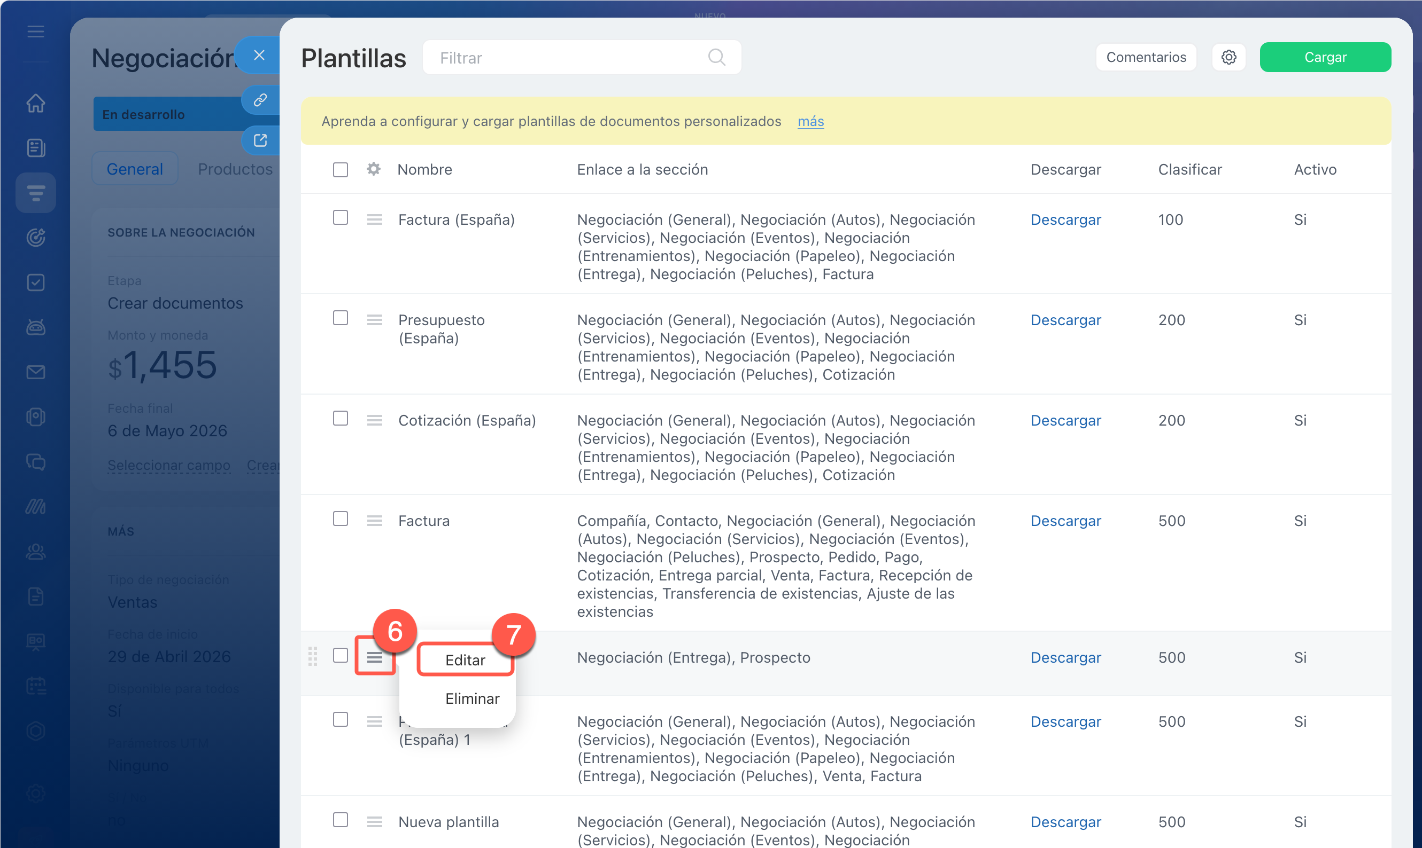Click the copy link icon on side panel

[260, 100]
